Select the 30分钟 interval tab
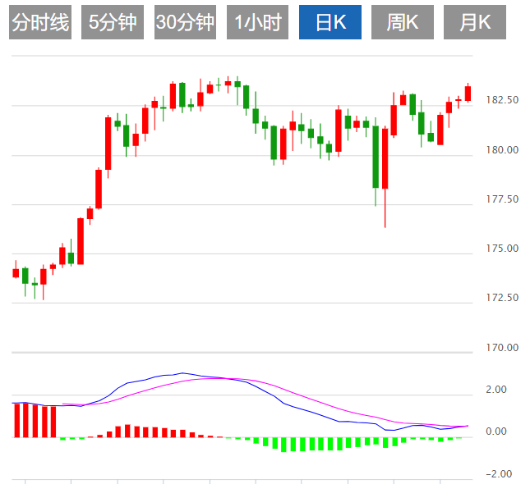This screenshot has height=484, width=530. [185, 22]
